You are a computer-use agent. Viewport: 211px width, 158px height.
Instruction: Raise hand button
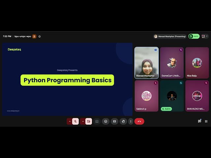pos(123,121)
